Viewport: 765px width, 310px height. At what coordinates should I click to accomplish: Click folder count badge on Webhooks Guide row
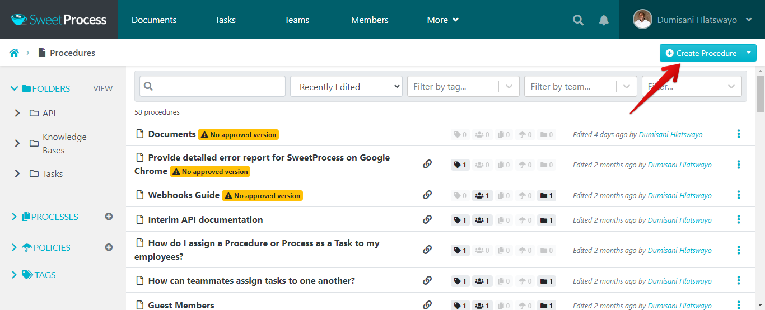pyautogui.click(x=547, y=196)
